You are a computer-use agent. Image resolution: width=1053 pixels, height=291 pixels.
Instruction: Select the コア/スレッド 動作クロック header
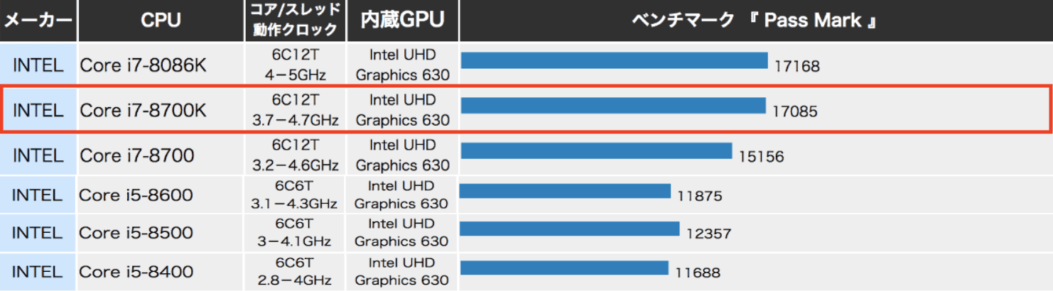pos(296,21)
